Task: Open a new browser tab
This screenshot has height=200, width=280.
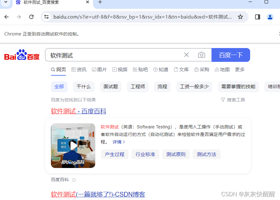Action: click(x=100, y=2)
